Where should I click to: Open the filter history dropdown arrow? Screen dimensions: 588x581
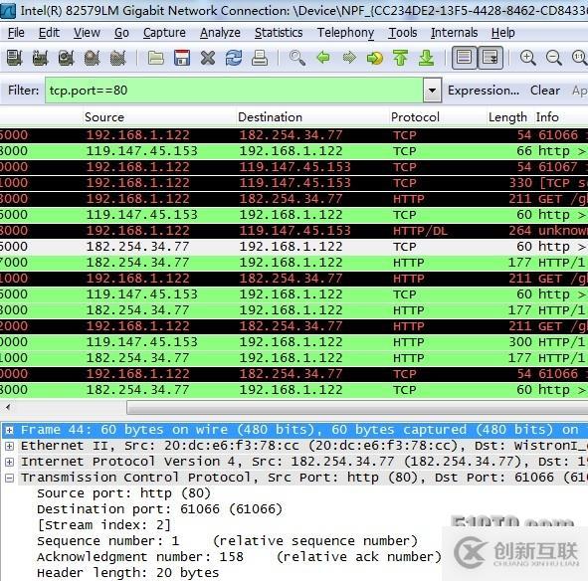tap(432, 91)
